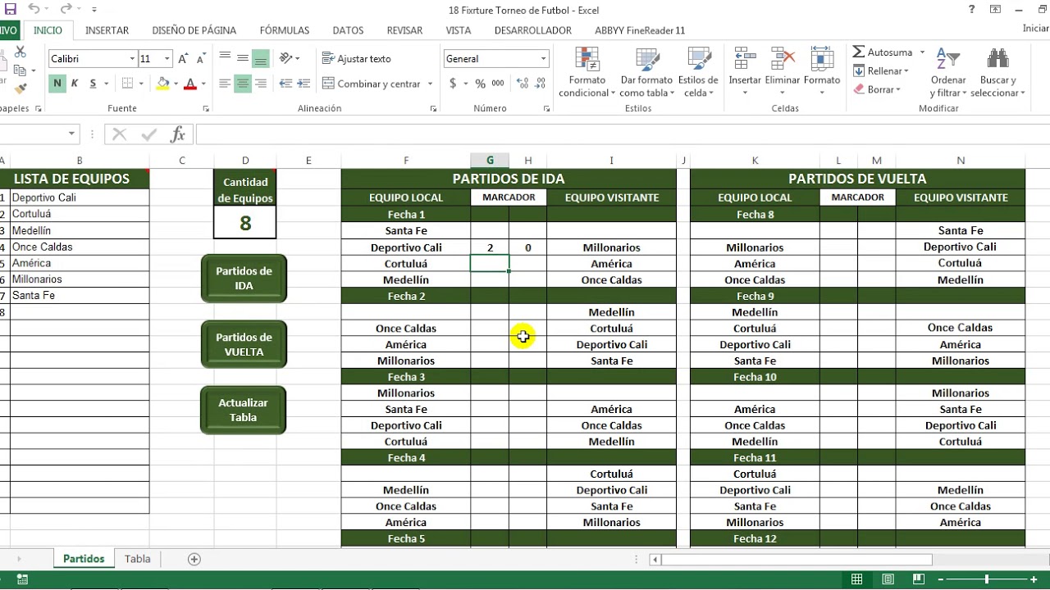Image resolution: width=1050 pixels, height=590 pixels.
Task: Apply the cell borders icon
Action: point(127,84)
